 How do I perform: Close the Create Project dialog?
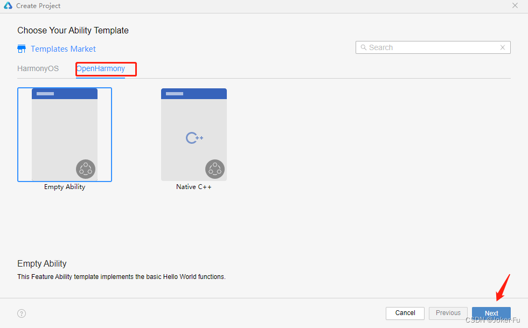515,5
